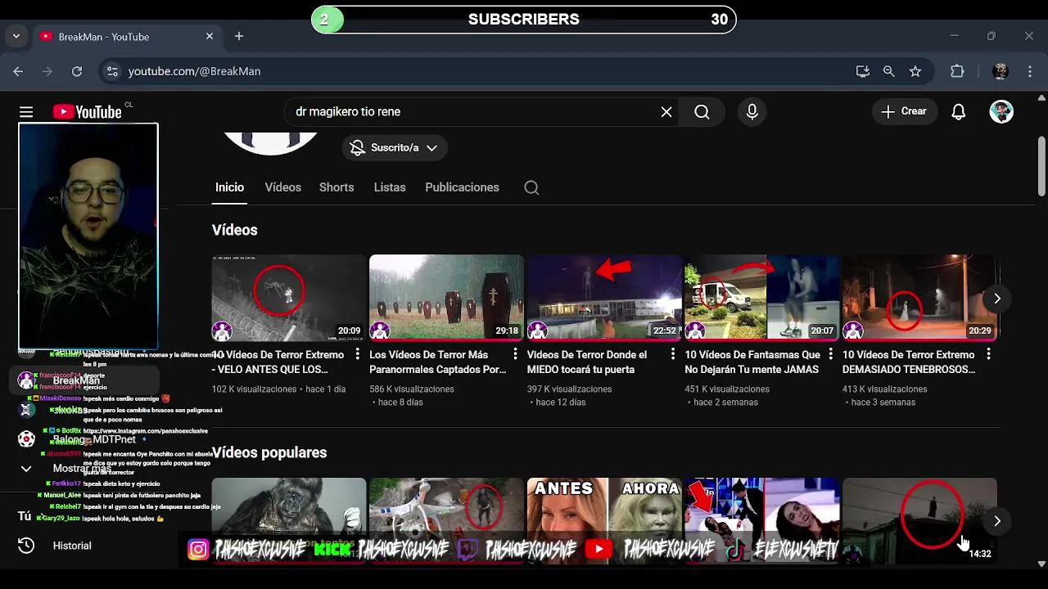The image size is (1048, 589).
Task: Start voice search with microphone icon
Action: [752, 112]
